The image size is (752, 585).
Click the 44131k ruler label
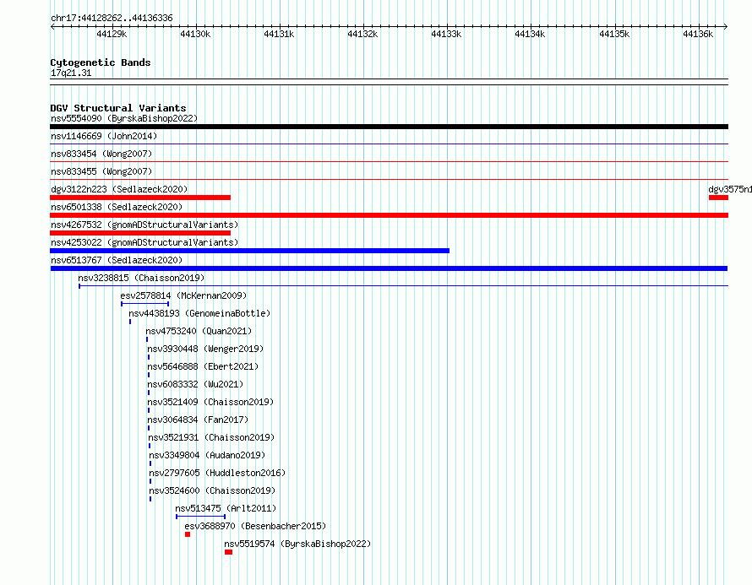pyautogui.click(x=279, y=34)
